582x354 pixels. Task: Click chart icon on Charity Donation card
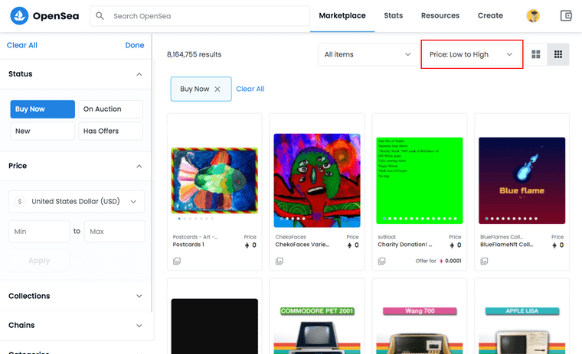tap(382, 261)
